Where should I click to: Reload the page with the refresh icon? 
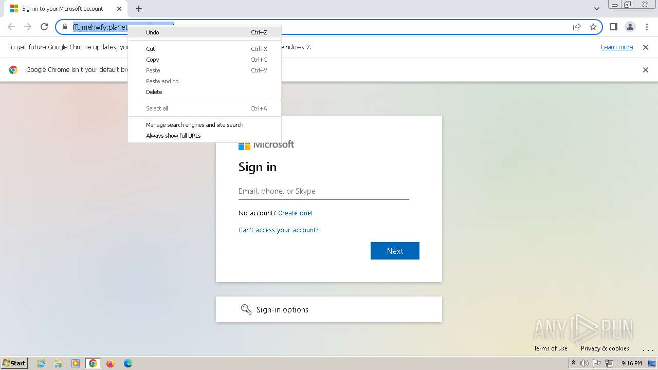tap(44, 27)
